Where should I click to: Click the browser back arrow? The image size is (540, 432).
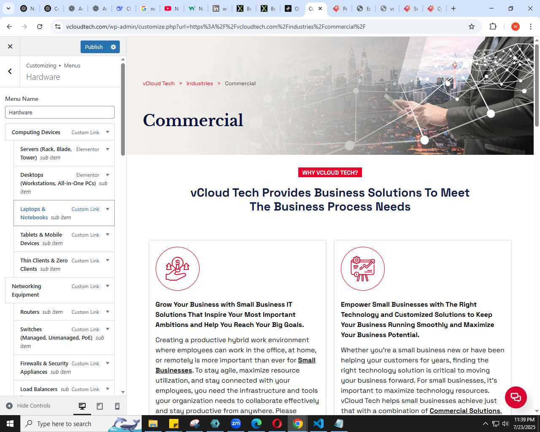[x=9, y=27]
